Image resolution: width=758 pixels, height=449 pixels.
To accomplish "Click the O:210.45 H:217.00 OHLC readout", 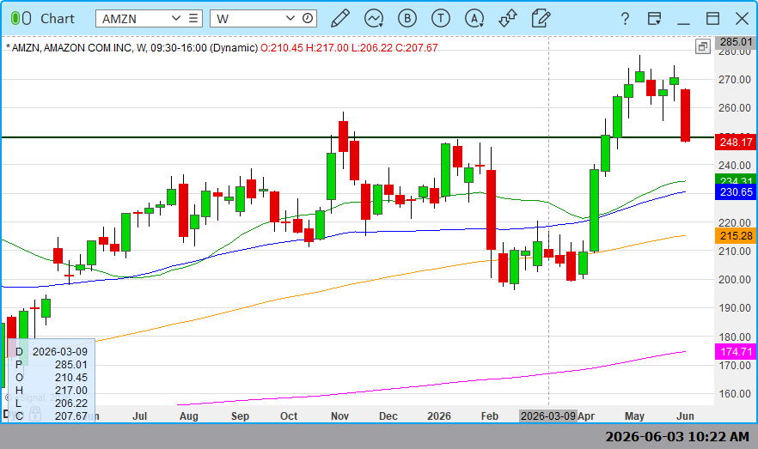I will (349, 48).
